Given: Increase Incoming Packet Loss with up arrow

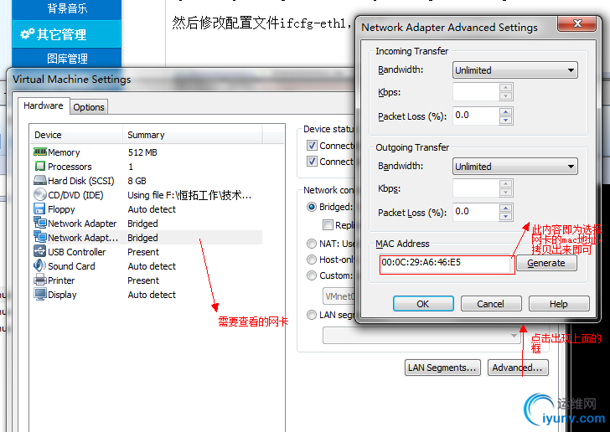Looking at the screenshot, I should tap(506, 111).
